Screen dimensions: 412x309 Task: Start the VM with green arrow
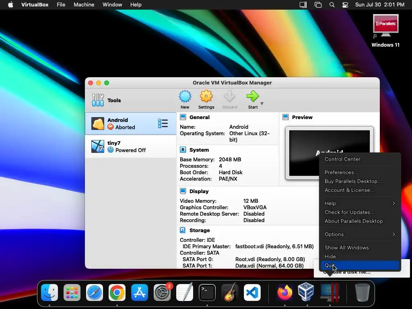pos(253,96)
